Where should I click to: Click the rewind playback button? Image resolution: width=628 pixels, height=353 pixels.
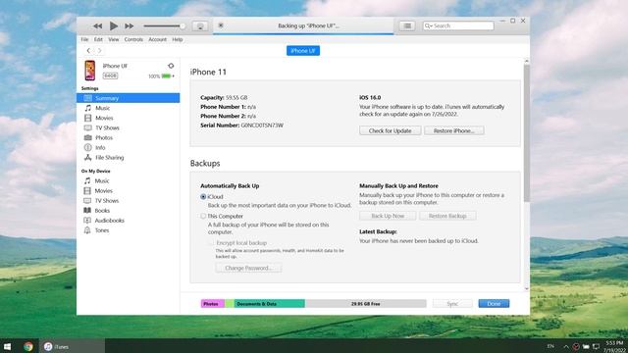pos(97,26)
